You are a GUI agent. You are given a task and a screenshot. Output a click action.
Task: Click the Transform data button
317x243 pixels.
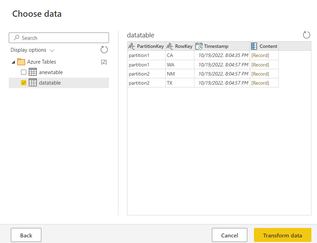tap(282, 235)
